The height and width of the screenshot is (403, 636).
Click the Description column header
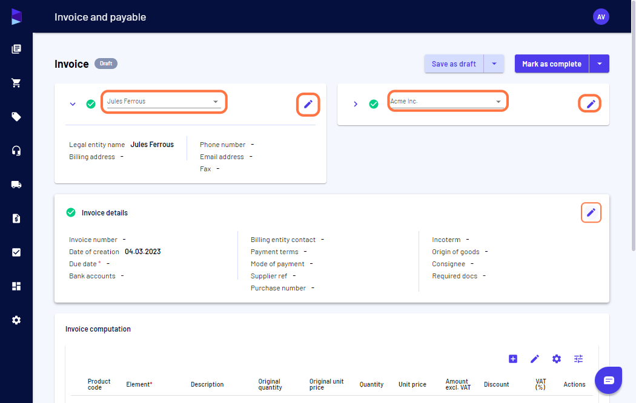pyautogui.click(x=207, y=384)
